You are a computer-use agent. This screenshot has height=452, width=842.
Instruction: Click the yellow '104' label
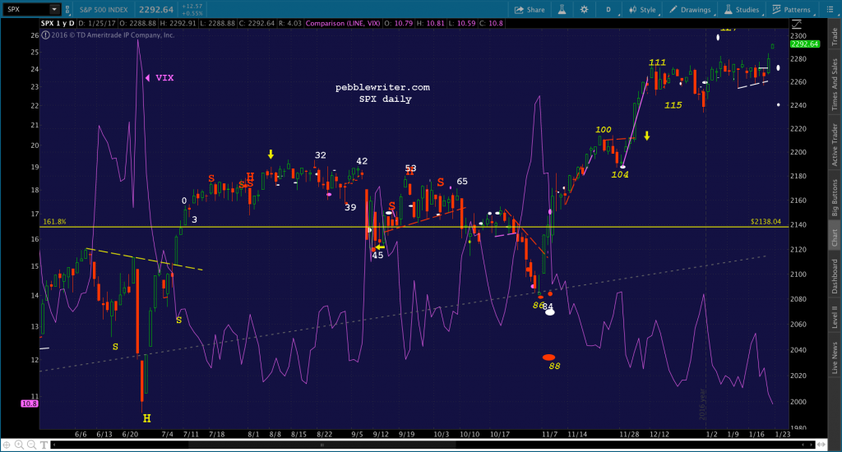[620, 174]
